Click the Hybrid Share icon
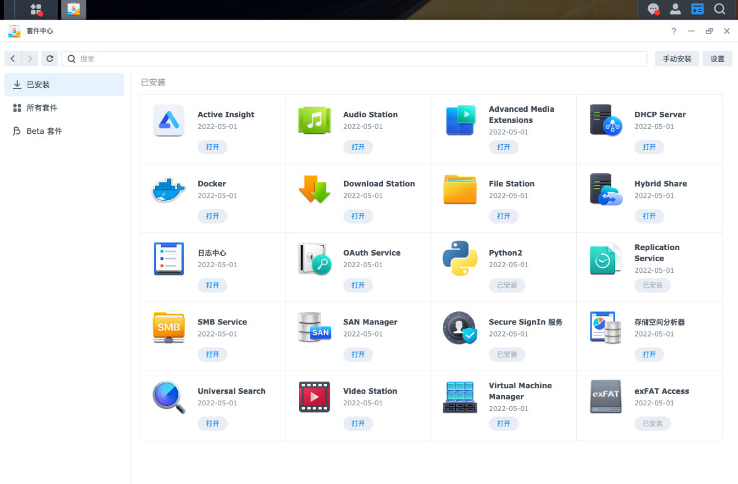 coord(606,189)
